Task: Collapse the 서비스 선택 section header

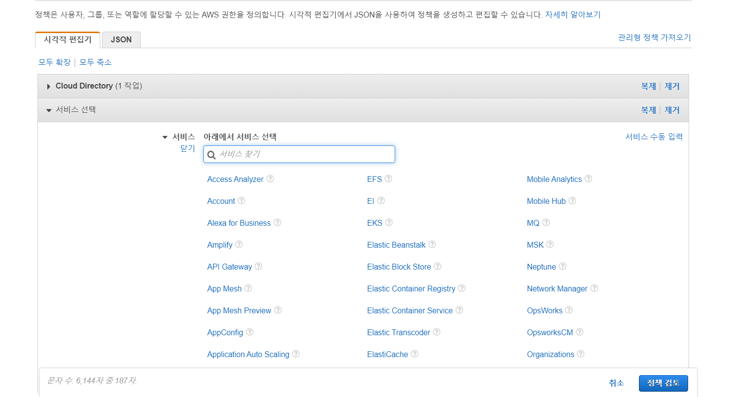Action: 49,110
